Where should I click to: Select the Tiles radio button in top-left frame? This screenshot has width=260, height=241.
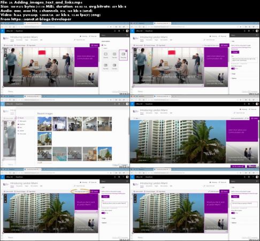point(102,45)
